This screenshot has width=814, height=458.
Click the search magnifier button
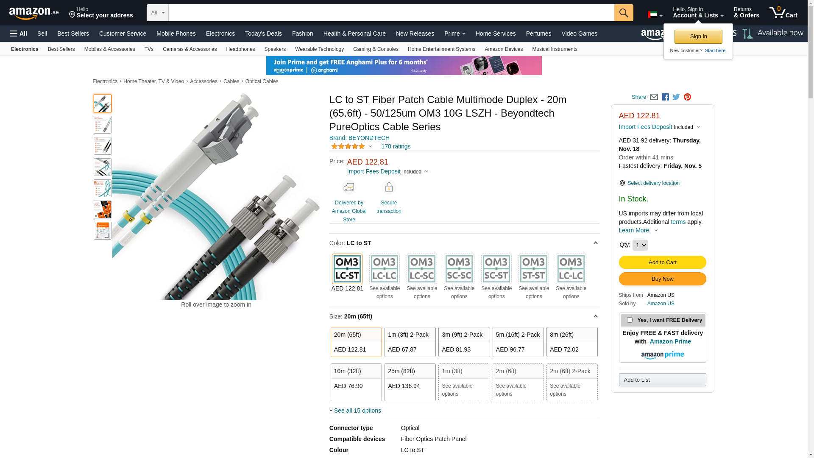tap(624, 13)
